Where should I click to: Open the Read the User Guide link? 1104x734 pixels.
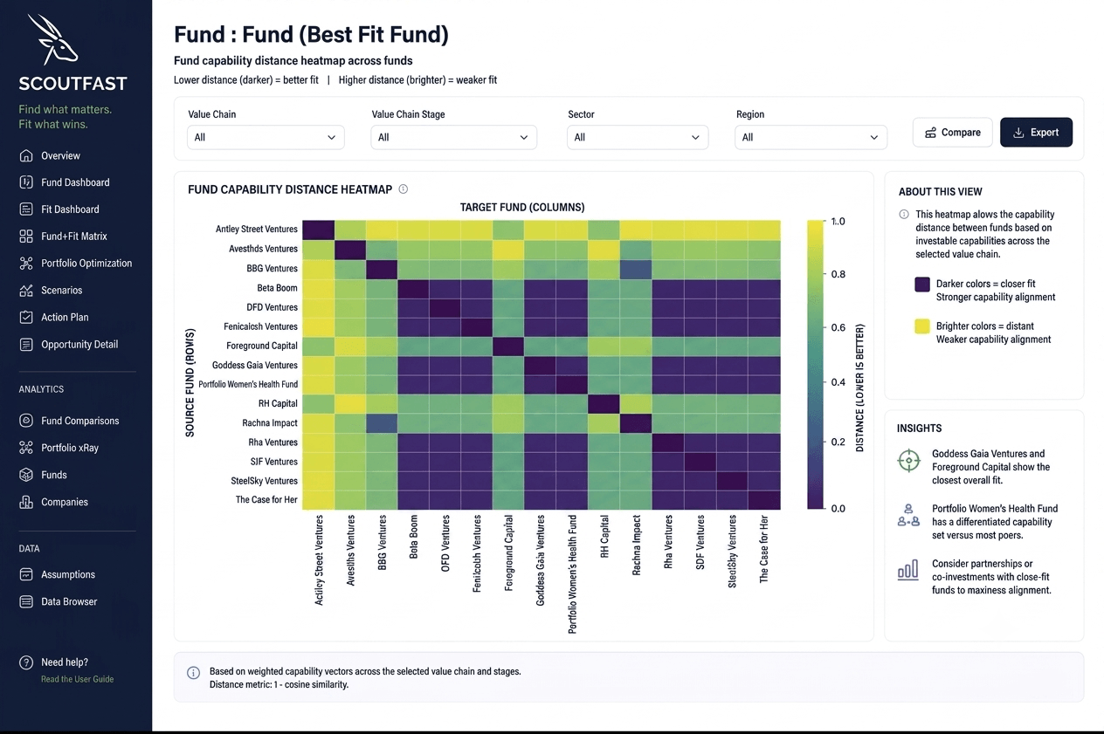[x=77, y=679]
